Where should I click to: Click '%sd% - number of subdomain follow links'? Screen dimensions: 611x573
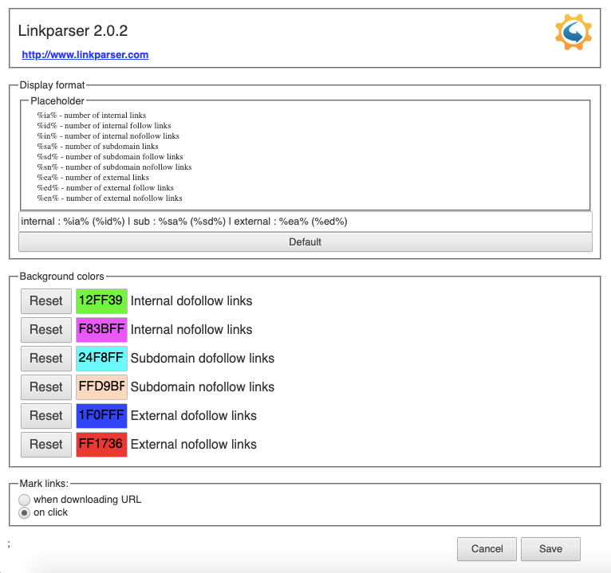click(110, 156)
